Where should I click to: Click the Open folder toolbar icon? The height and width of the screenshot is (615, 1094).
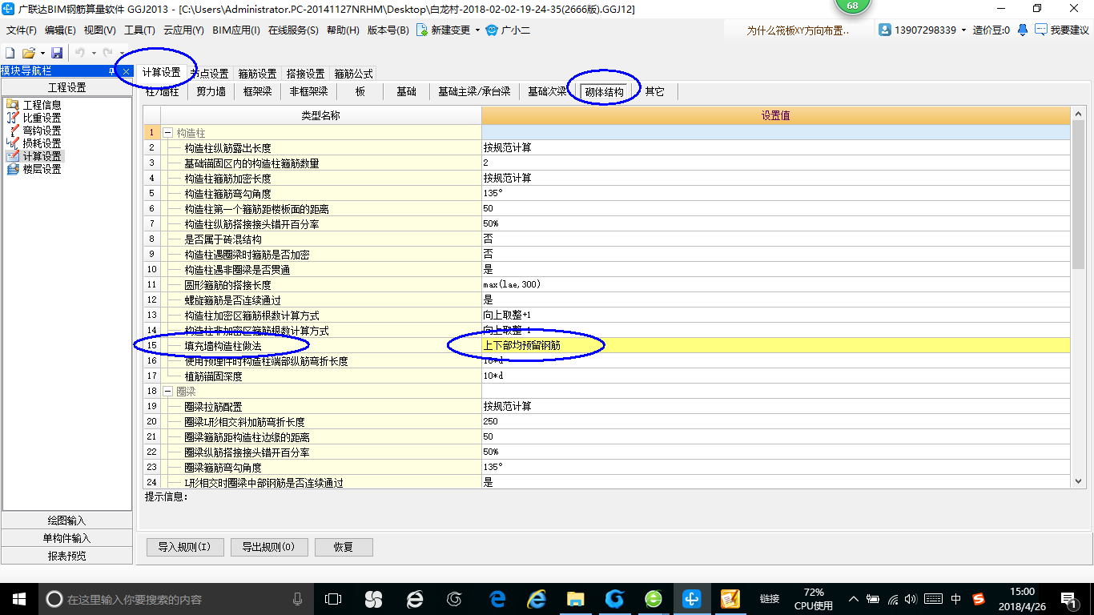(28, 52)
